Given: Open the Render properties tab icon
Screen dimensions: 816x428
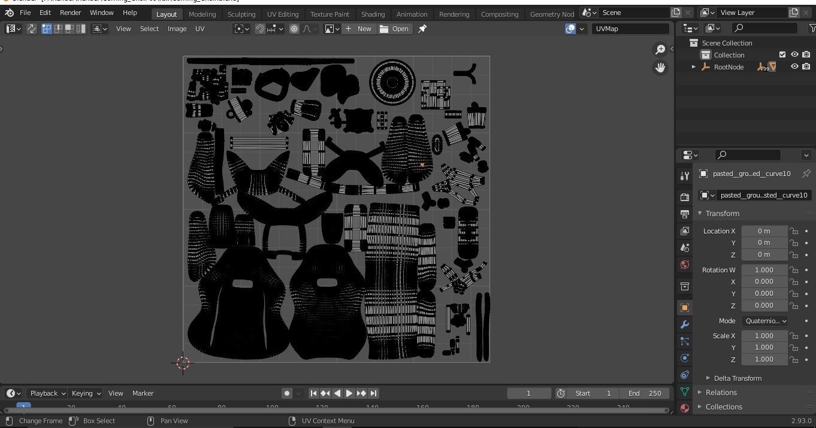Looking at the screenshot, I should [684, 197].
